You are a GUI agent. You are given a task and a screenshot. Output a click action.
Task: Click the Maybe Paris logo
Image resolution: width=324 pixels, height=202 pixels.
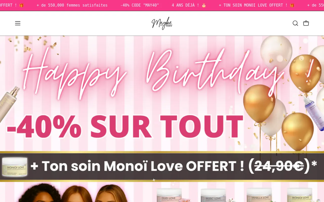click(x=162, y=23)
